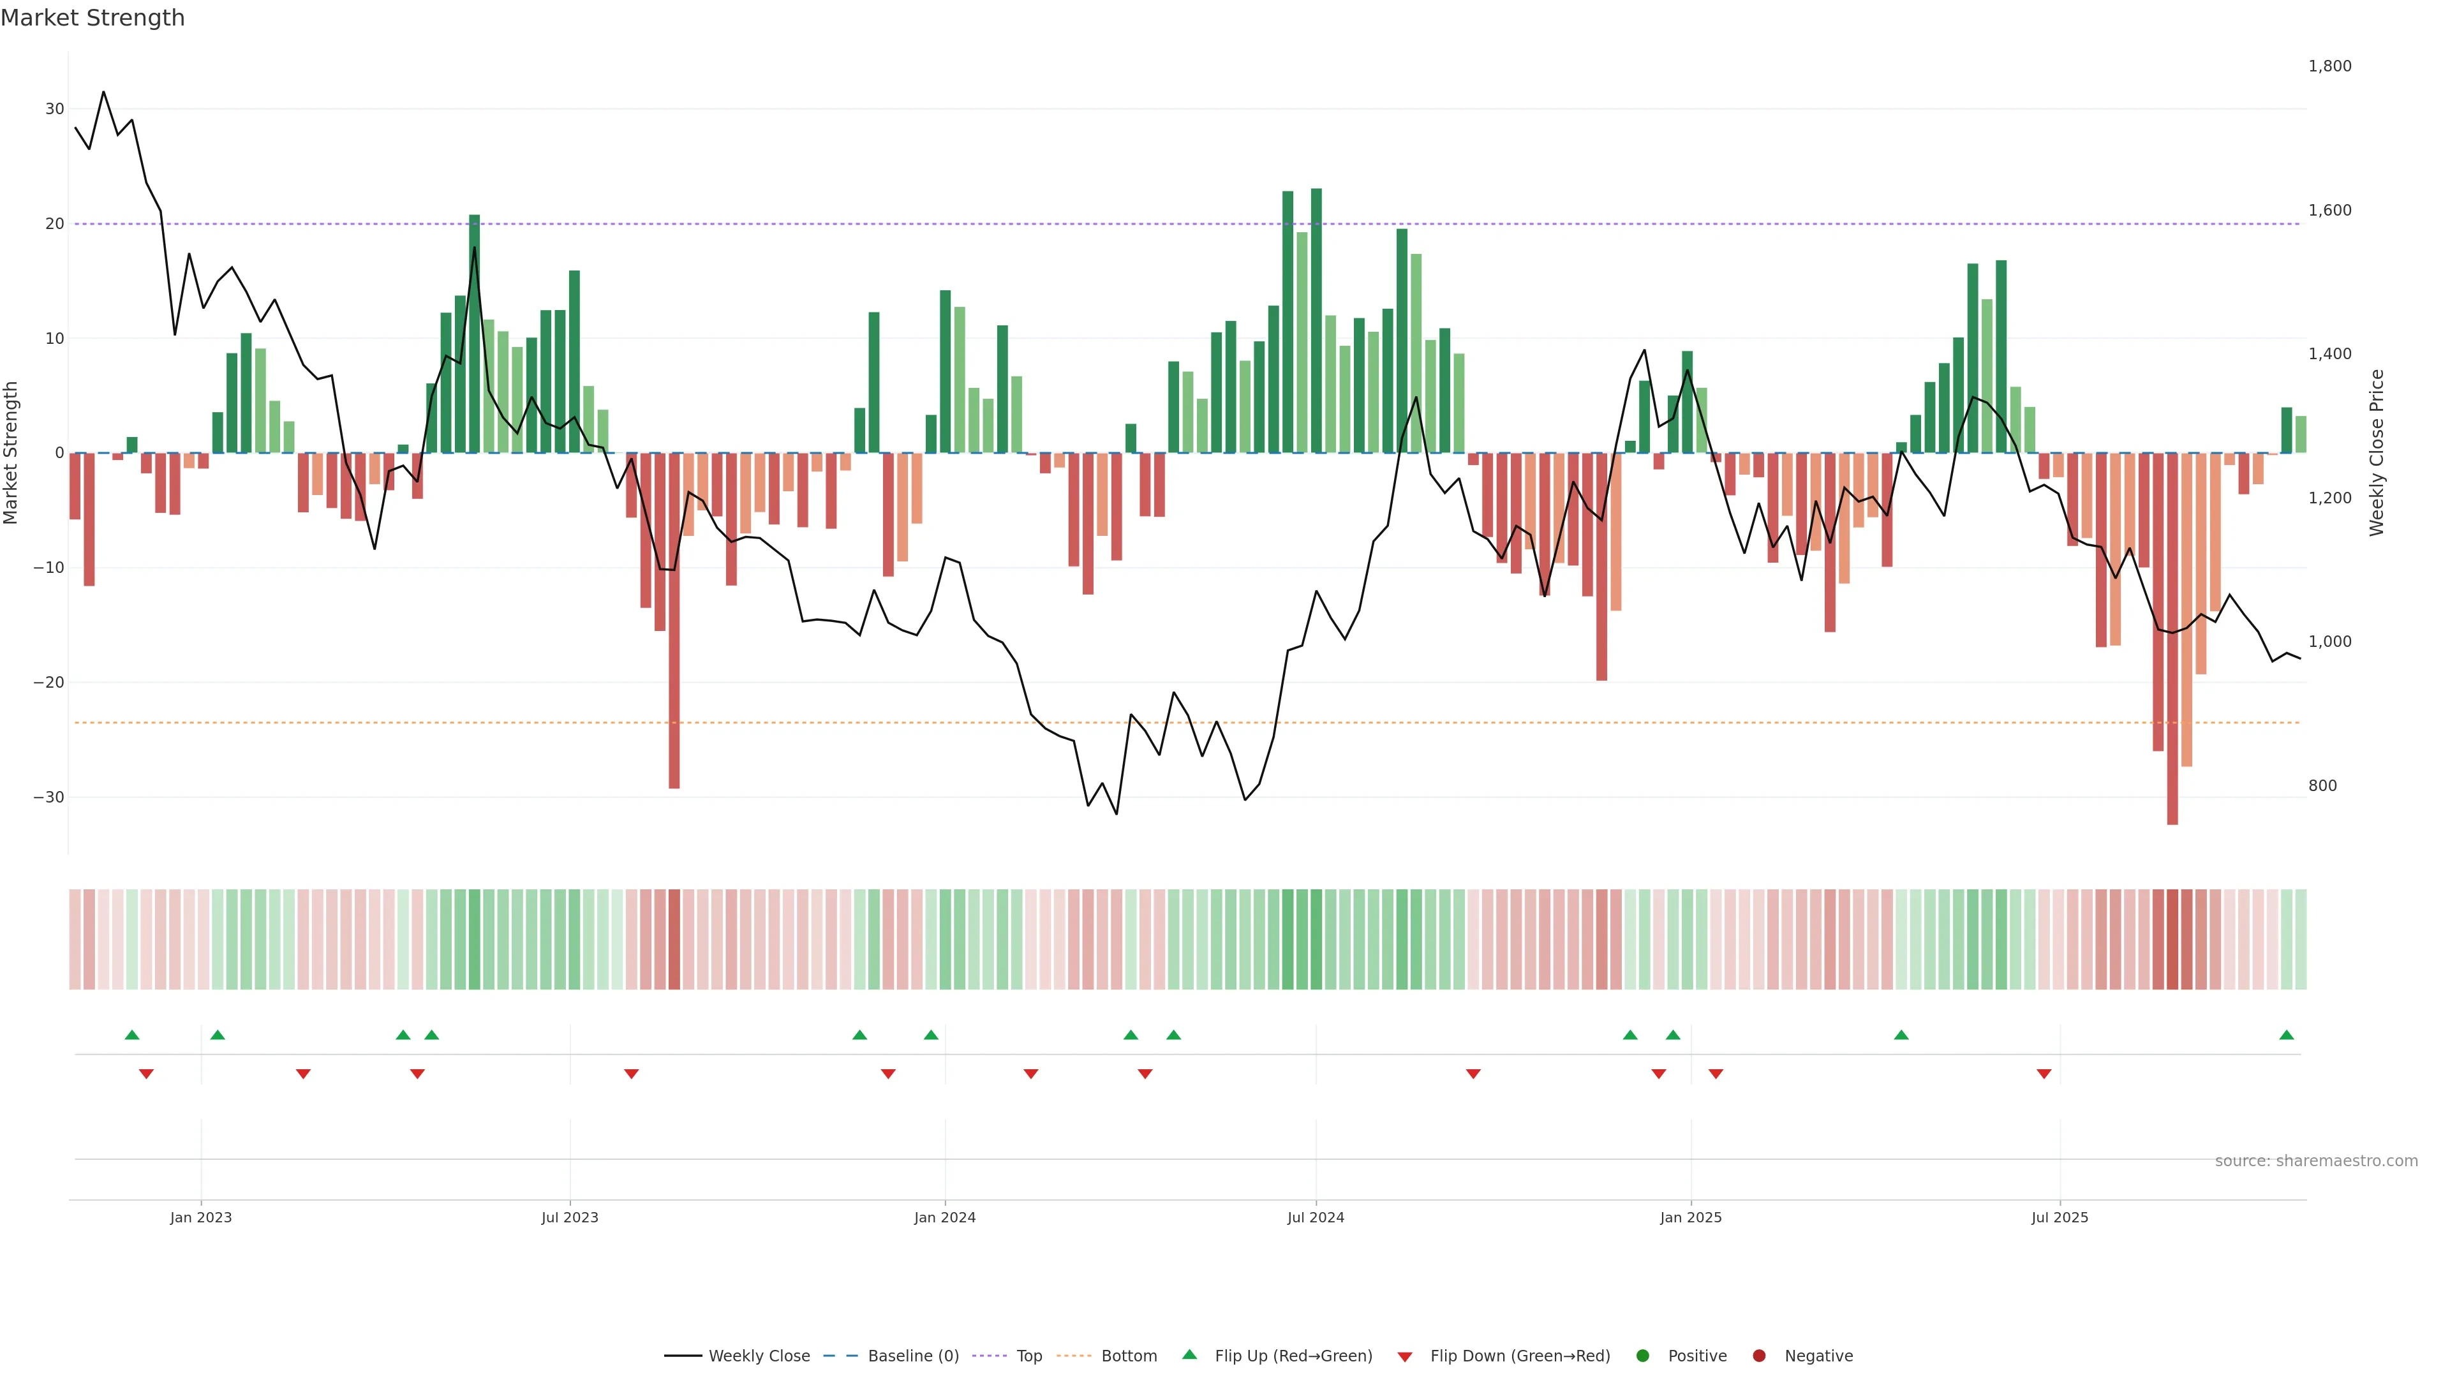Viewport: 2450px width, 1378px height.
Task: Click the red flip-down triangle just after Jul 2023
Action: pos(632,1074)
